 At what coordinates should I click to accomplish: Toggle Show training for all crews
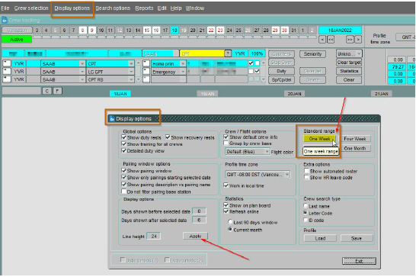[x=123, y=143]
